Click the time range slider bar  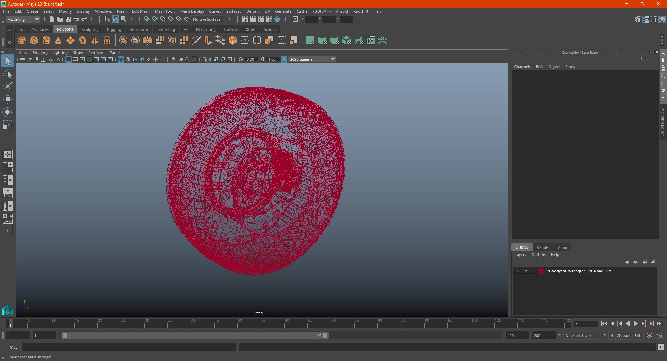pos(195,336)
